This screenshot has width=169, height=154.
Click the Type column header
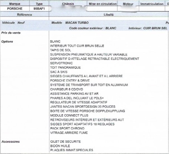tap(39, 4)
